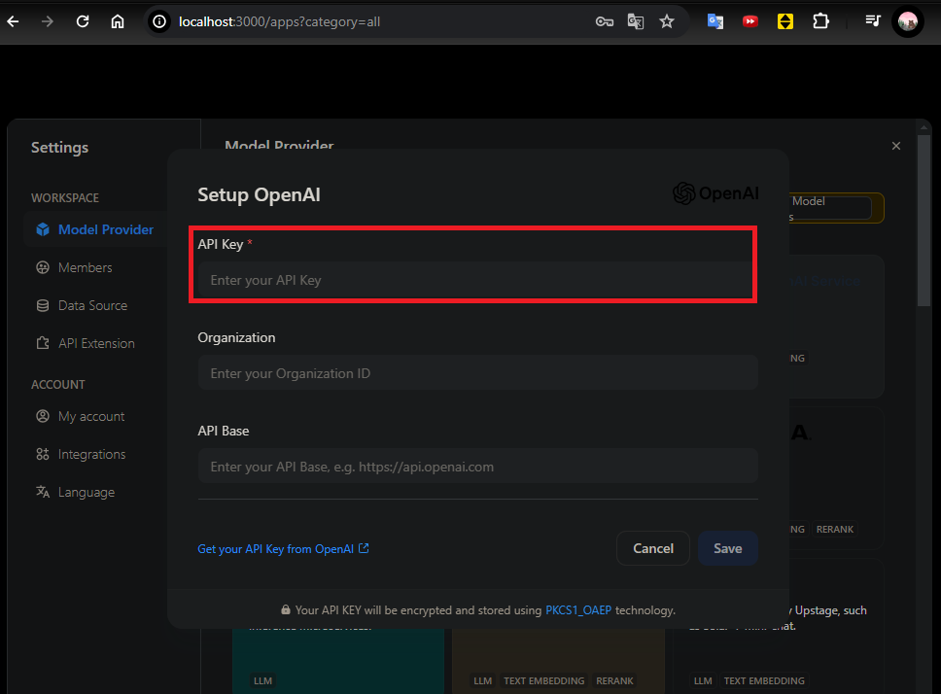Click the Language translate icon in sidebar
This screenshot has height=694, width=941.
43,492
